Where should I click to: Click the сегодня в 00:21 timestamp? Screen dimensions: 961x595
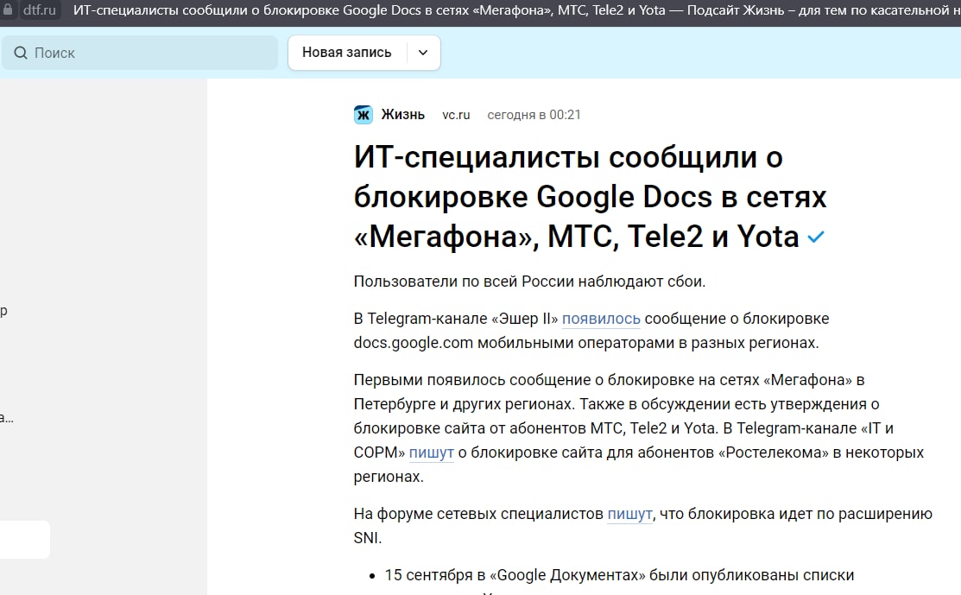pyautogui.click(x=534, y=115)
